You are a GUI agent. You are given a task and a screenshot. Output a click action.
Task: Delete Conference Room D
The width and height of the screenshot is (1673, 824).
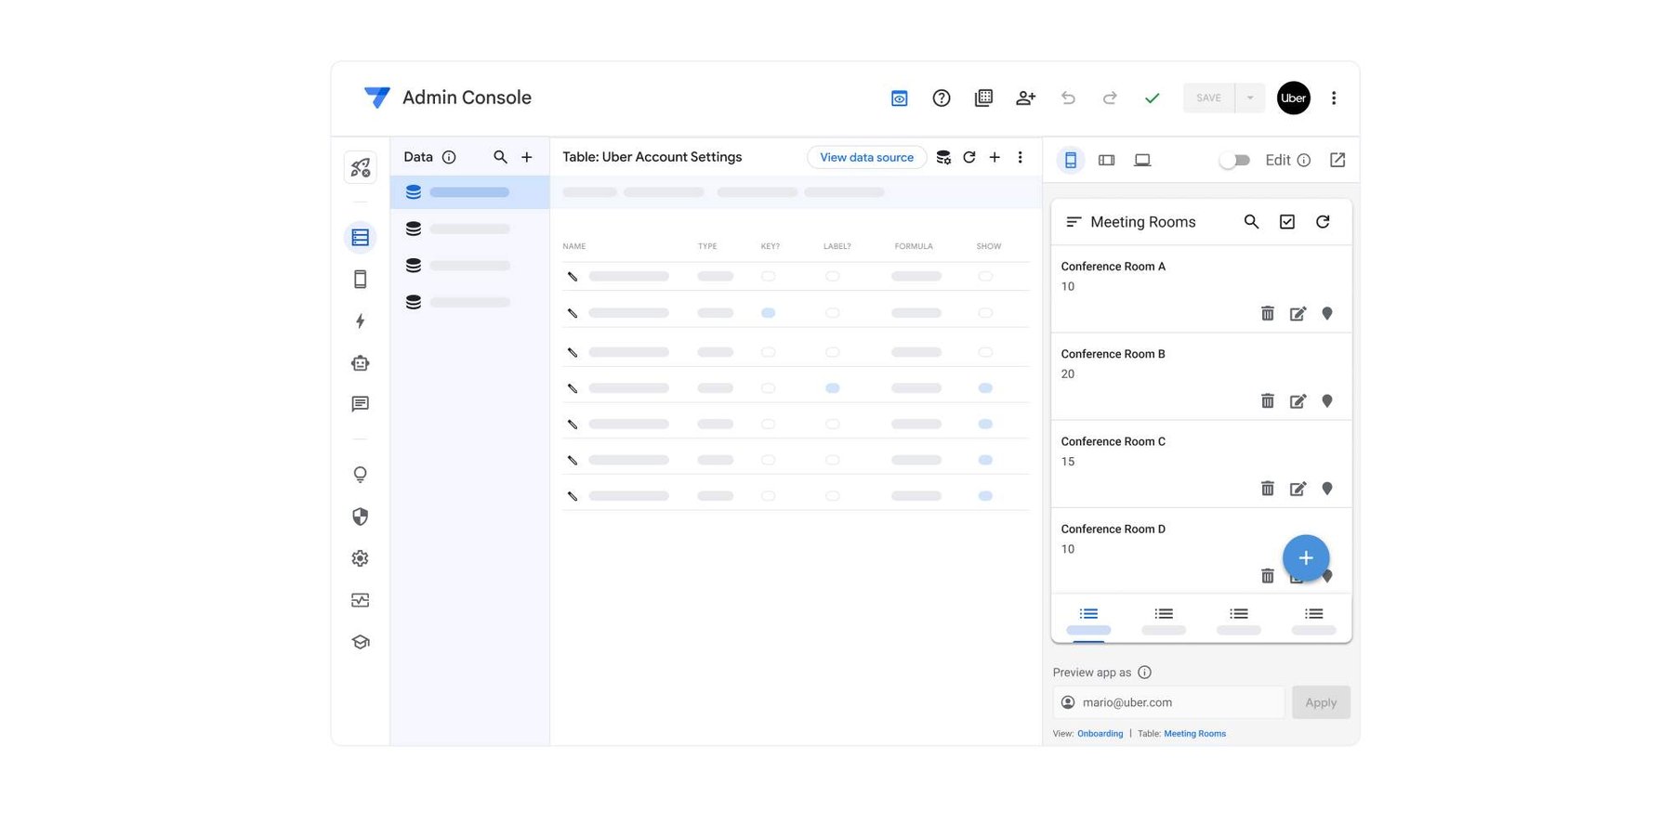point(1268,576)
